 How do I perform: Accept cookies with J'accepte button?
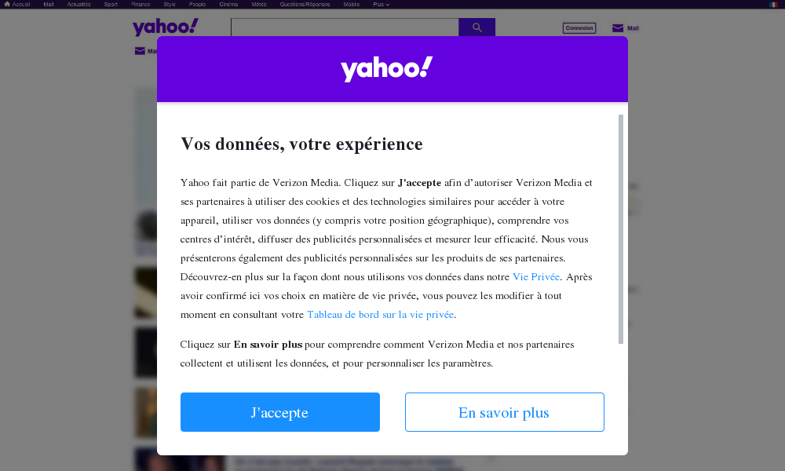coord(280,412)
